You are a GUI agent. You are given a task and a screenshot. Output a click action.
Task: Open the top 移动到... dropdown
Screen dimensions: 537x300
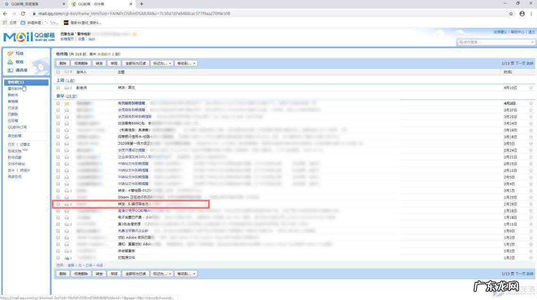tap(186, 63)
